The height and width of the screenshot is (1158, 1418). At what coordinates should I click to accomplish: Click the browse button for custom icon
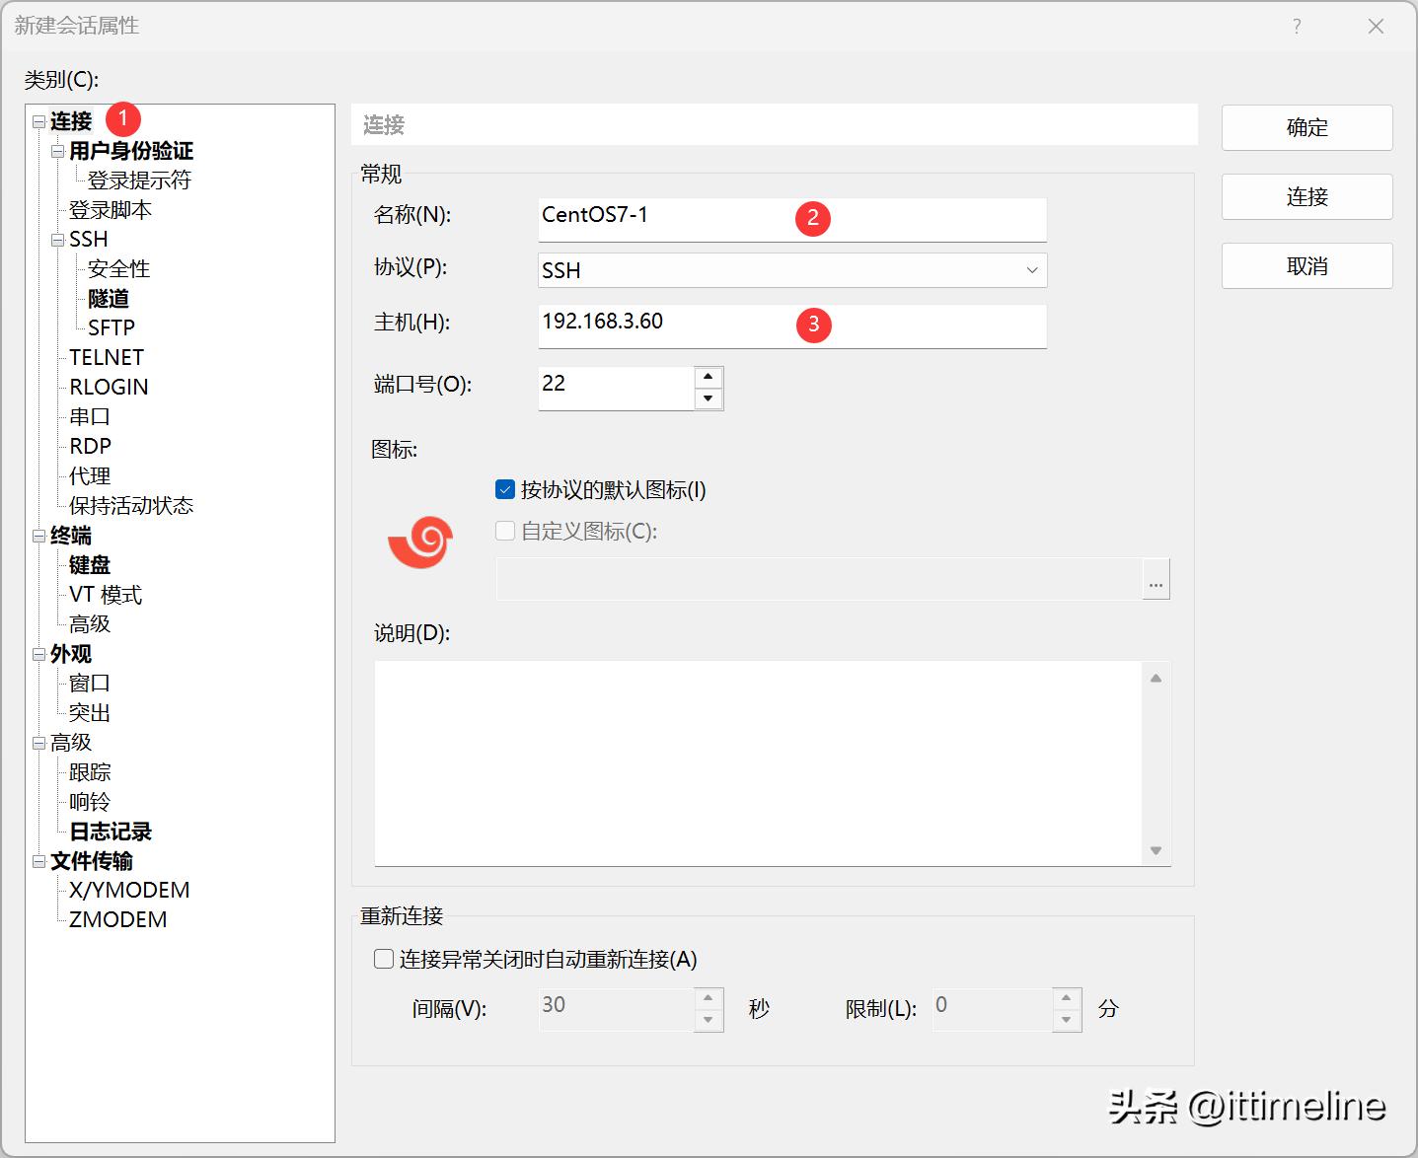[x=1156, y=579]
